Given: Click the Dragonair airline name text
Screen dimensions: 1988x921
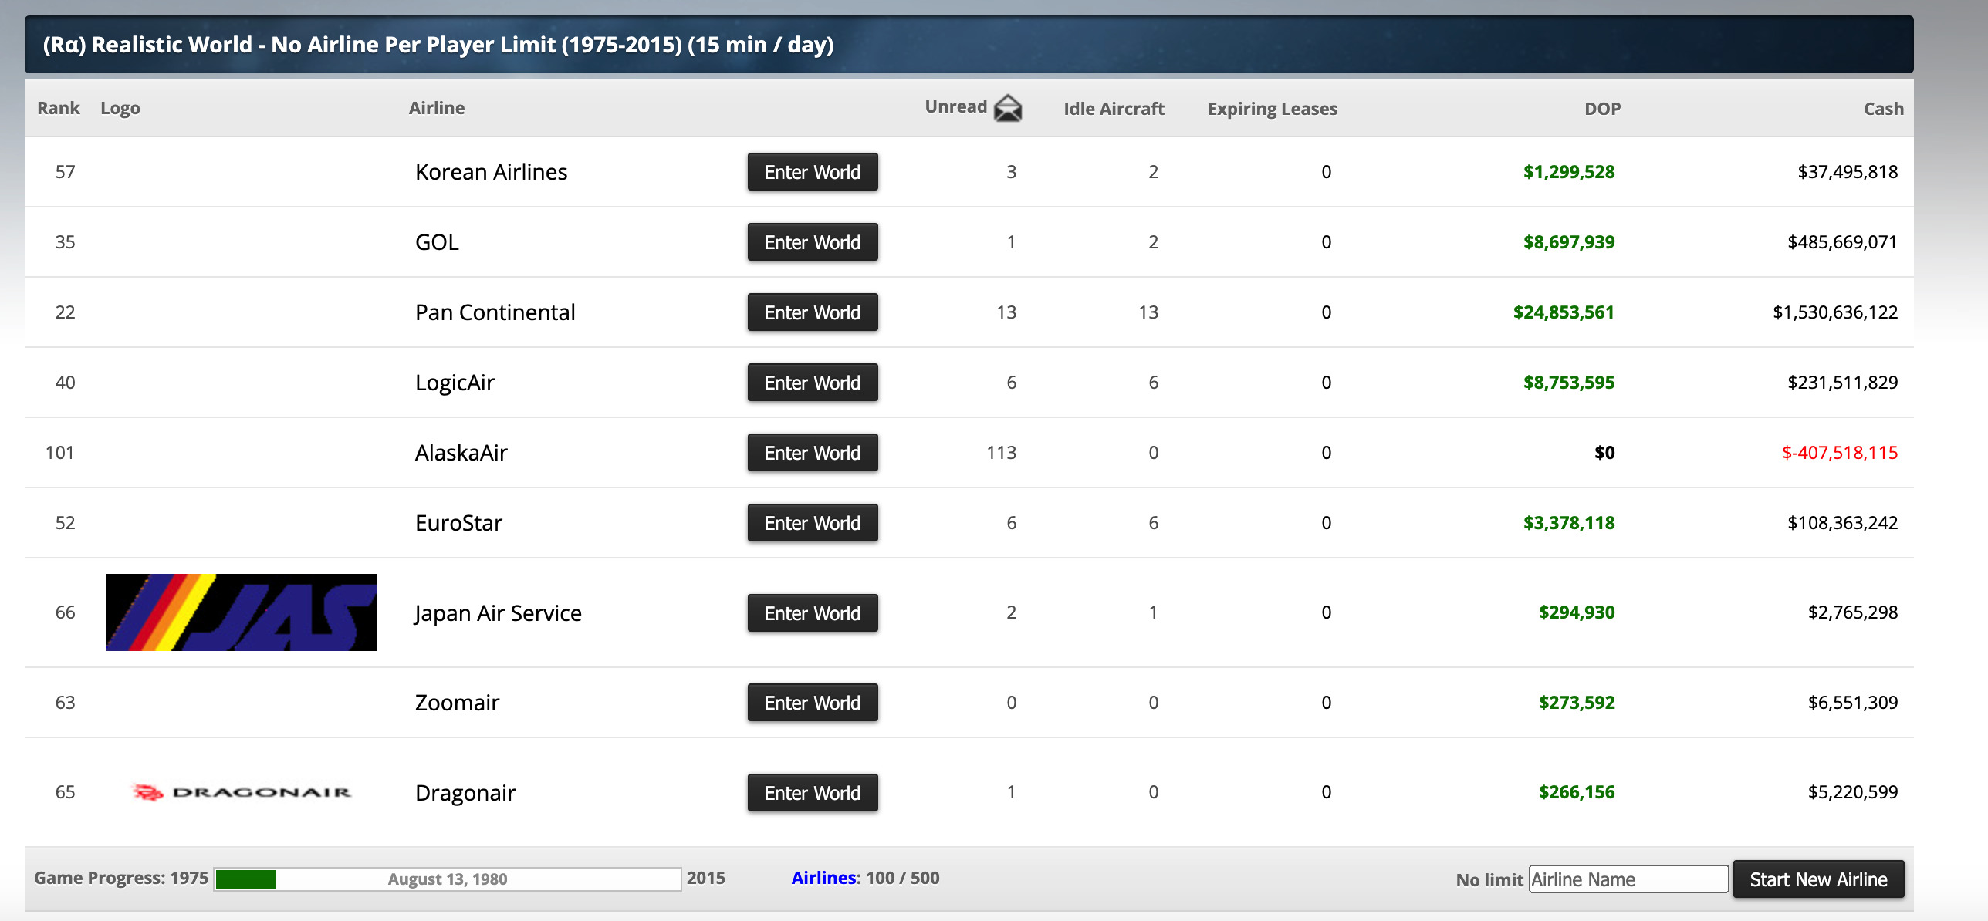Looking at the screenshot, I should (465, 793).
